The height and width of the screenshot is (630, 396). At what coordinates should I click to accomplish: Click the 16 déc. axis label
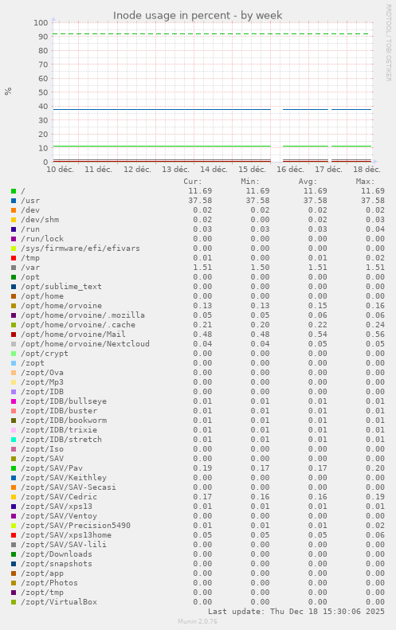[290, 170]
